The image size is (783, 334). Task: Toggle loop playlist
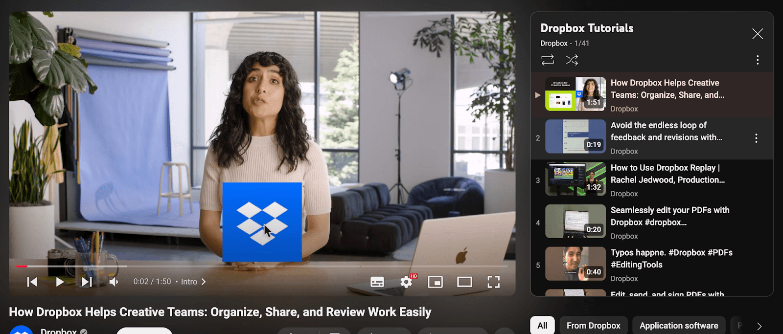click(548, 60)
